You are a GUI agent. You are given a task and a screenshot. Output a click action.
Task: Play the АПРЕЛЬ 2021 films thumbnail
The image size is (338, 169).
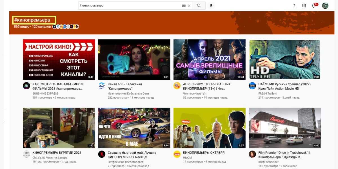click(x=209, y=59)
